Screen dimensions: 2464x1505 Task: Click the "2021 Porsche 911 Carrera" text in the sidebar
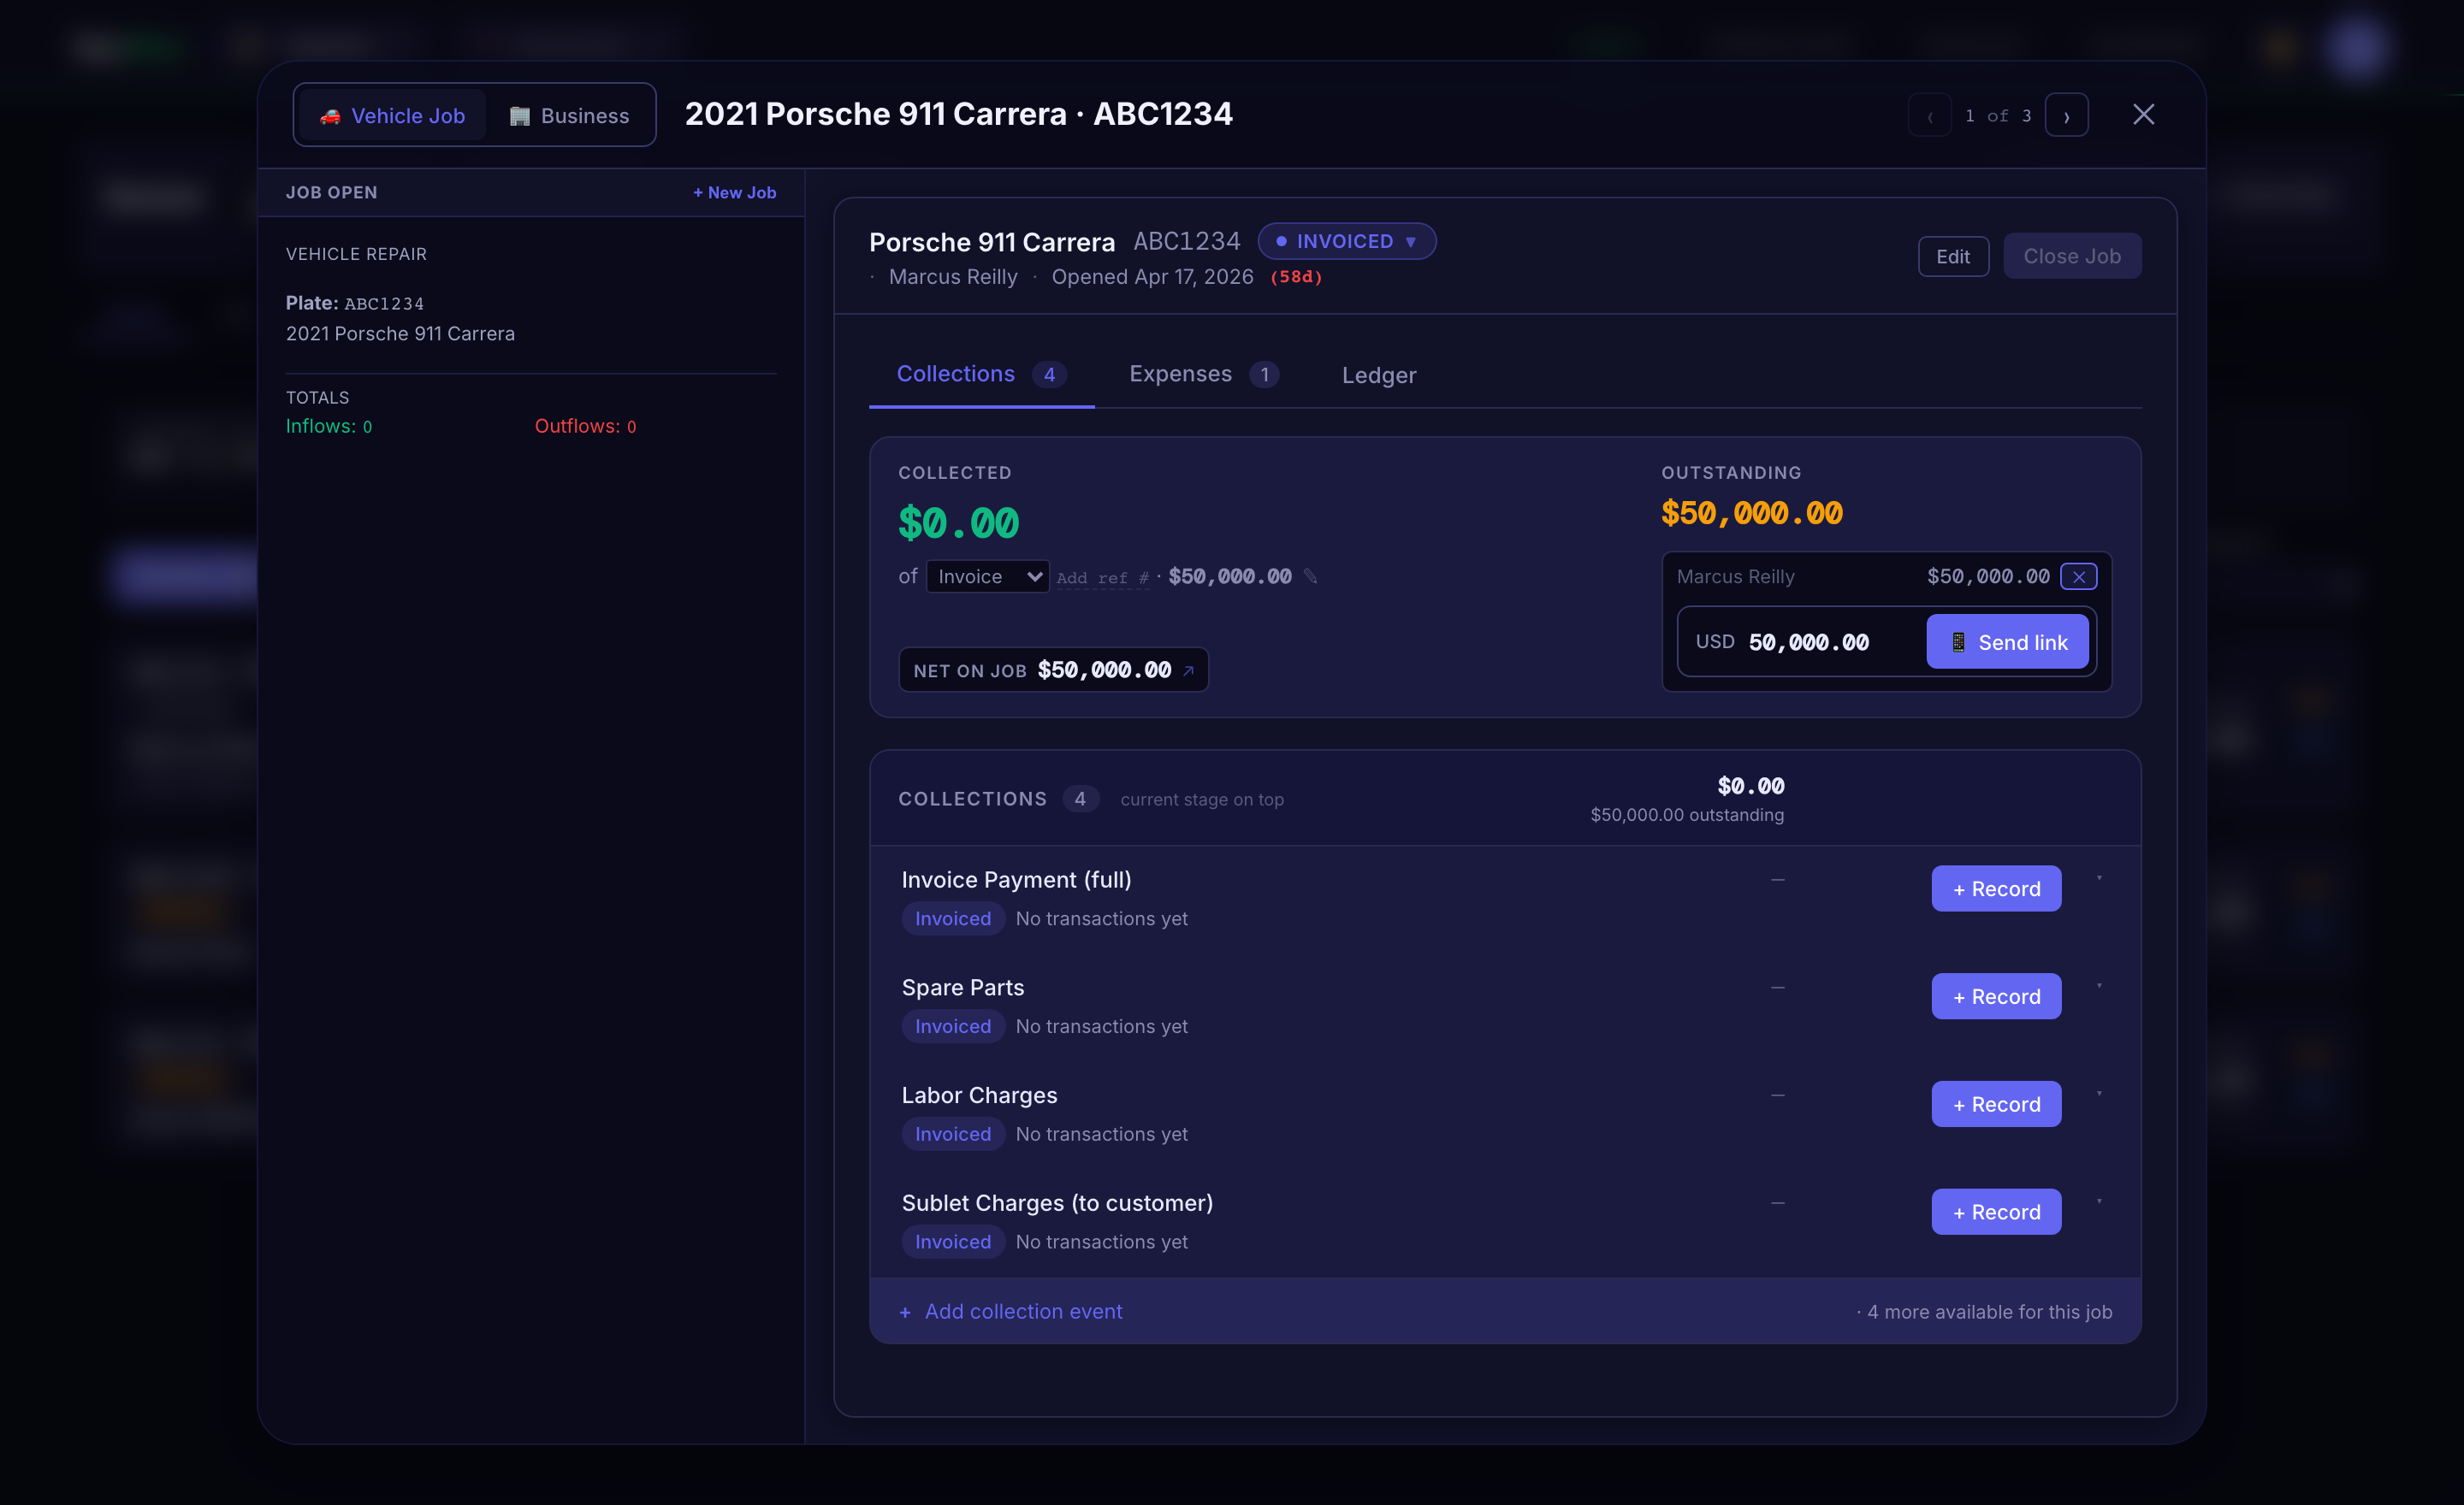(400, 333)
